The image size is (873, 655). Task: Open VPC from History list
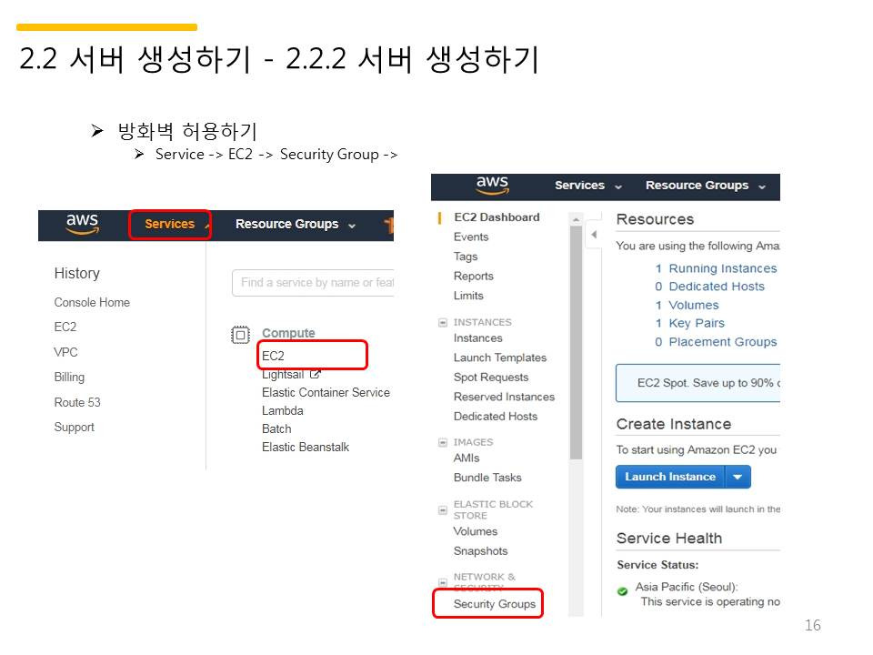click(65, 352)
